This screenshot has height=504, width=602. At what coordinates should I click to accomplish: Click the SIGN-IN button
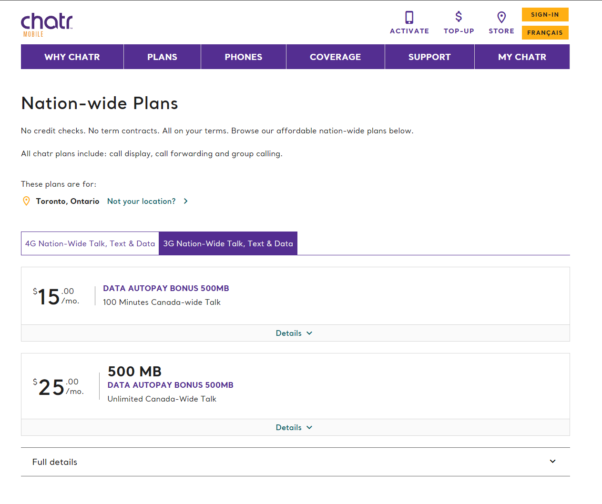(x=545, y=15)
